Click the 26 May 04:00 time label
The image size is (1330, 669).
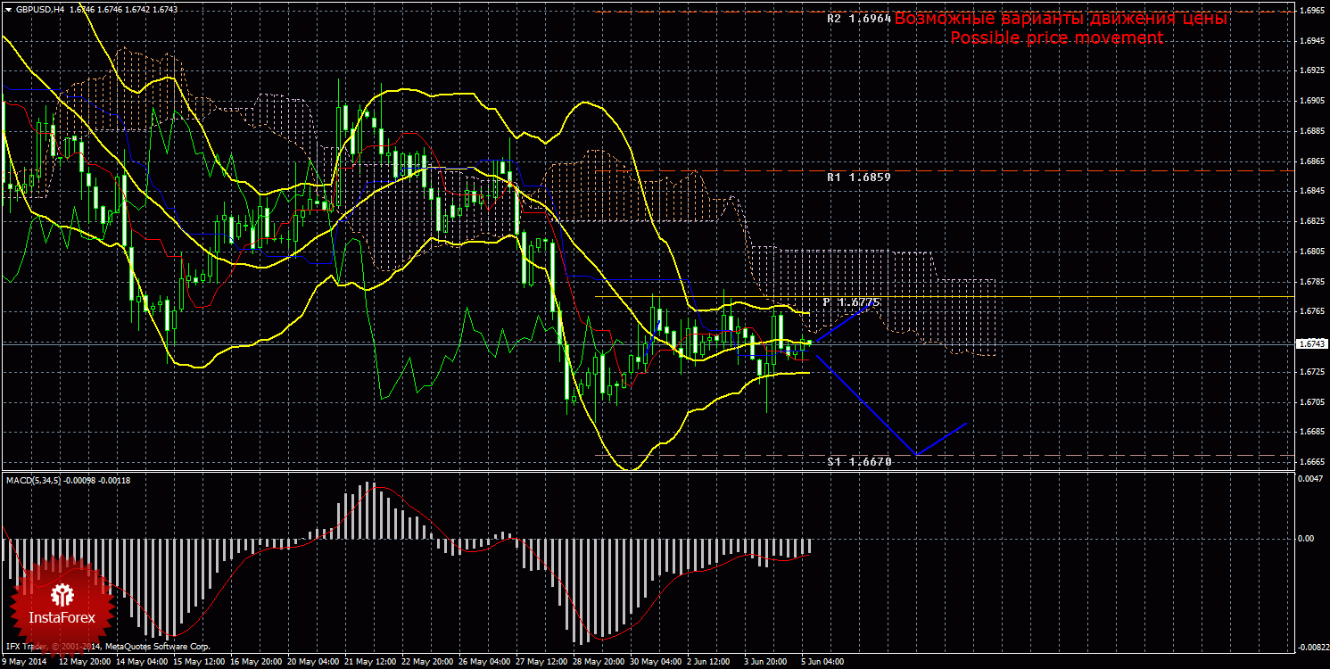(x=484, y=663)
